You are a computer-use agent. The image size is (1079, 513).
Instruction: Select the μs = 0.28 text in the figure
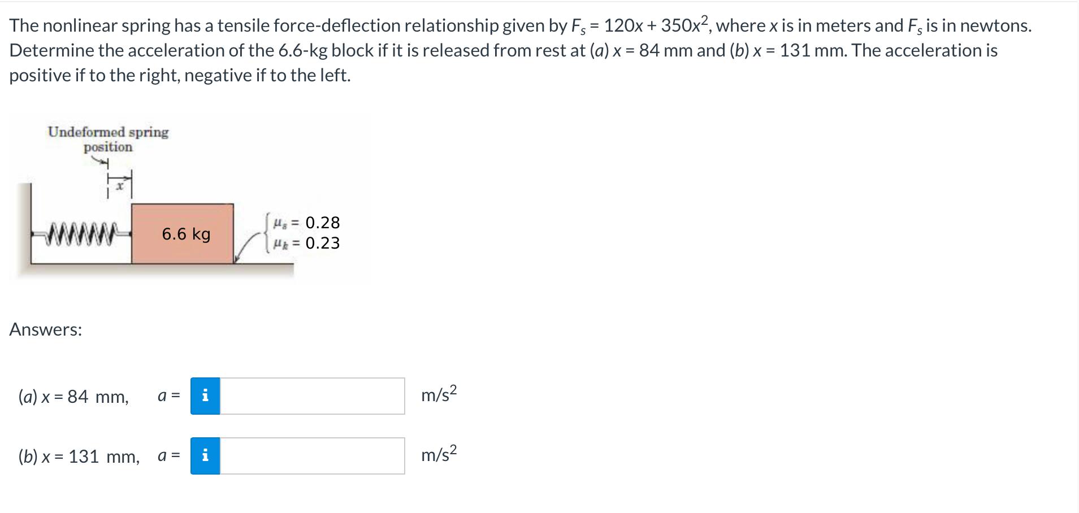coord(306,223)
